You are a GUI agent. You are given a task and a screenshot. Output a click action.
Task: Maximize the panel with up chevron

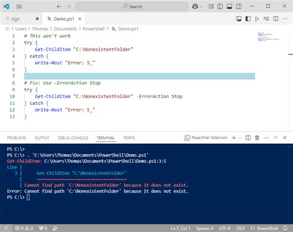click(x=276, y=138)
